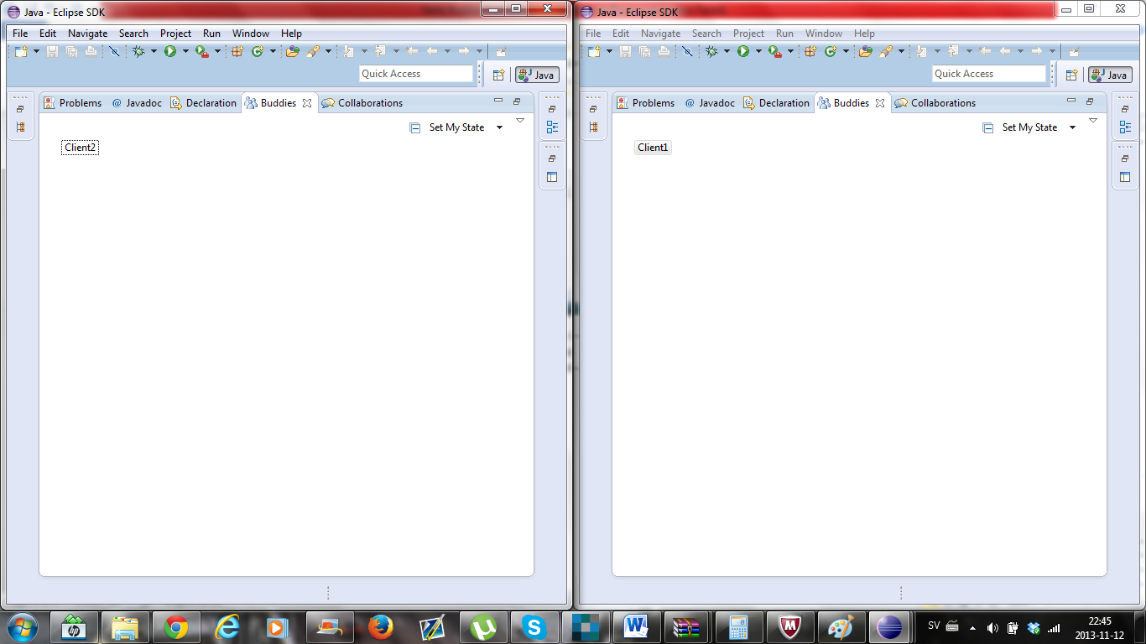Open minimized hierarchy view icon on left window's left trim
1146x644 pixels.
(20, 127)
